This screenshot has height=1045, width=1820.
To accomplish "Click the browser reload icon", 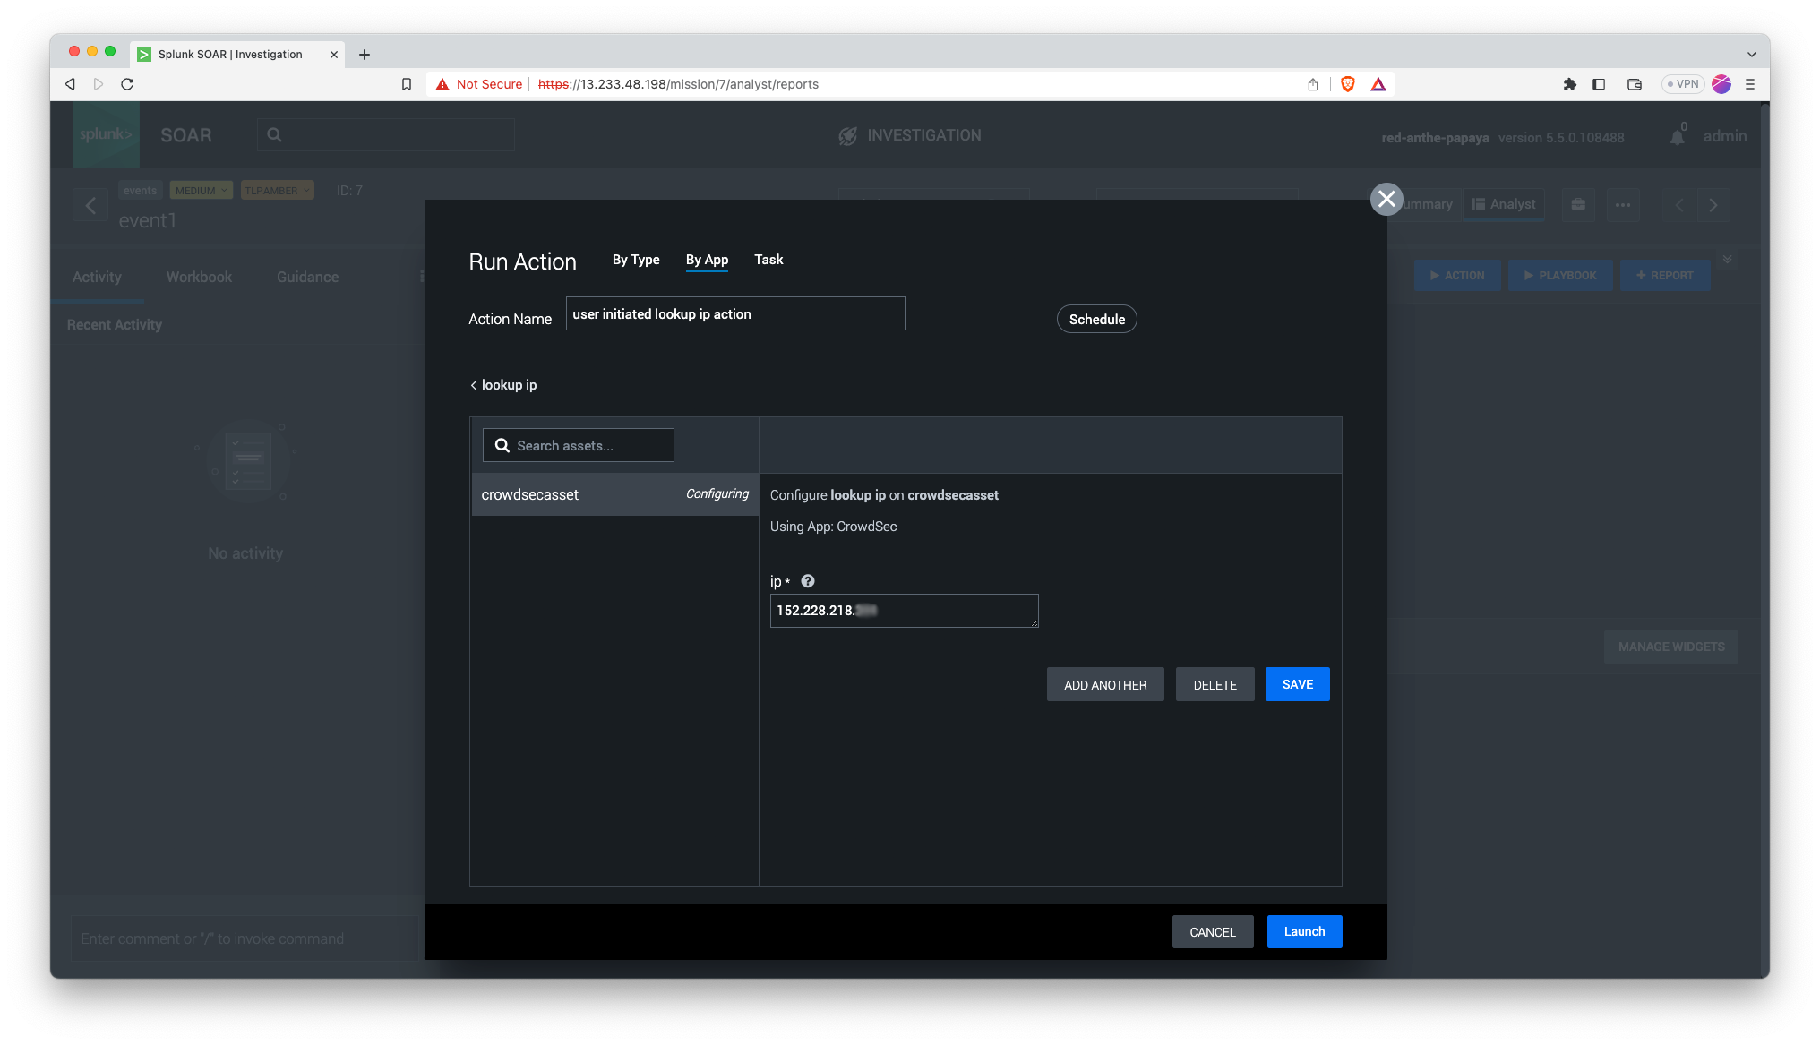I will pyautogui.click(x=127, y=84).
